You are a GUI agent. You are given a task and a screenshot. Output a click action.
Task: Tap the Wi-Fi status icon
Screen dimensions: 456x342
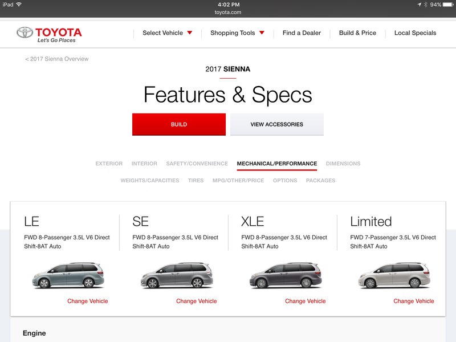tap(19, 5)
